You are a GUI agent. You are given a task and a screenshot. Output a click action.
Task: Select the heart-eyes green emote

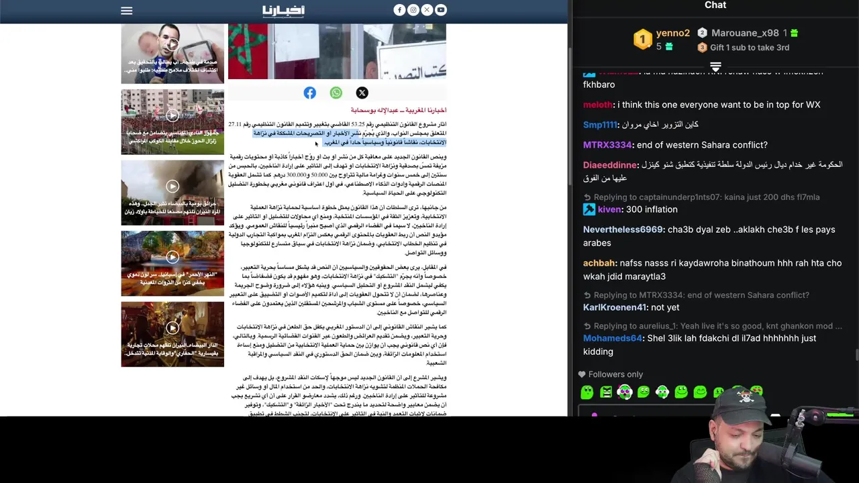(756, 390)
